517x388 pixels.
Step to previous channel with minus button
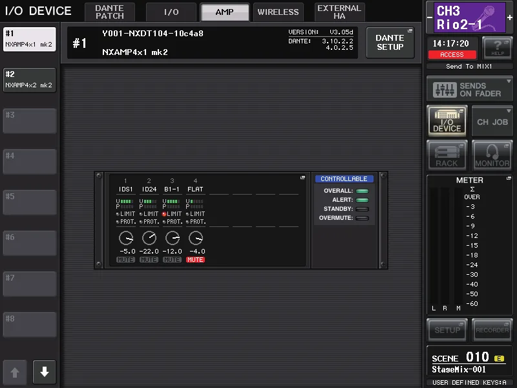pos(430,17)
